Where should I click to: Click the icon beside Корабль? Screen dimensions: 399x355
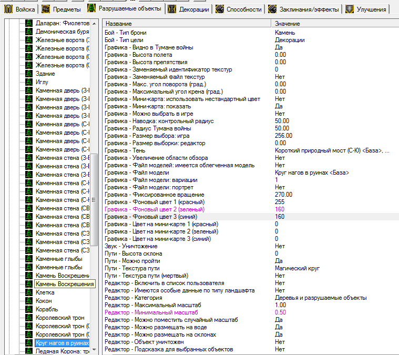pos(29,309)
